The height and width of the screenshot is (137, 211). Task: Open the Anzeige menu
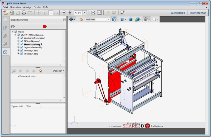(x=27, y=7)
